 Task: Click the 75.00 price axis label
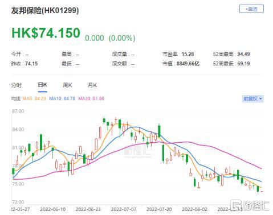tap(18, 184)
